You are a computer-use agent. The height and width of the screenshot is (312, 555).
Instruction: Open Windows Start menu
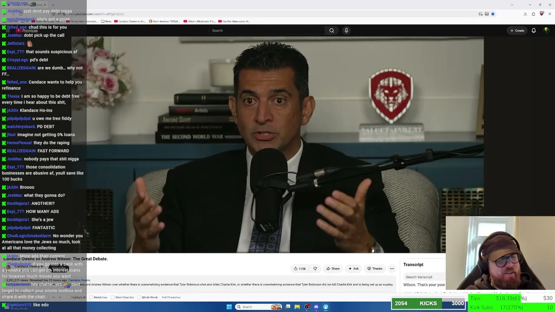(x=229, y=307)
